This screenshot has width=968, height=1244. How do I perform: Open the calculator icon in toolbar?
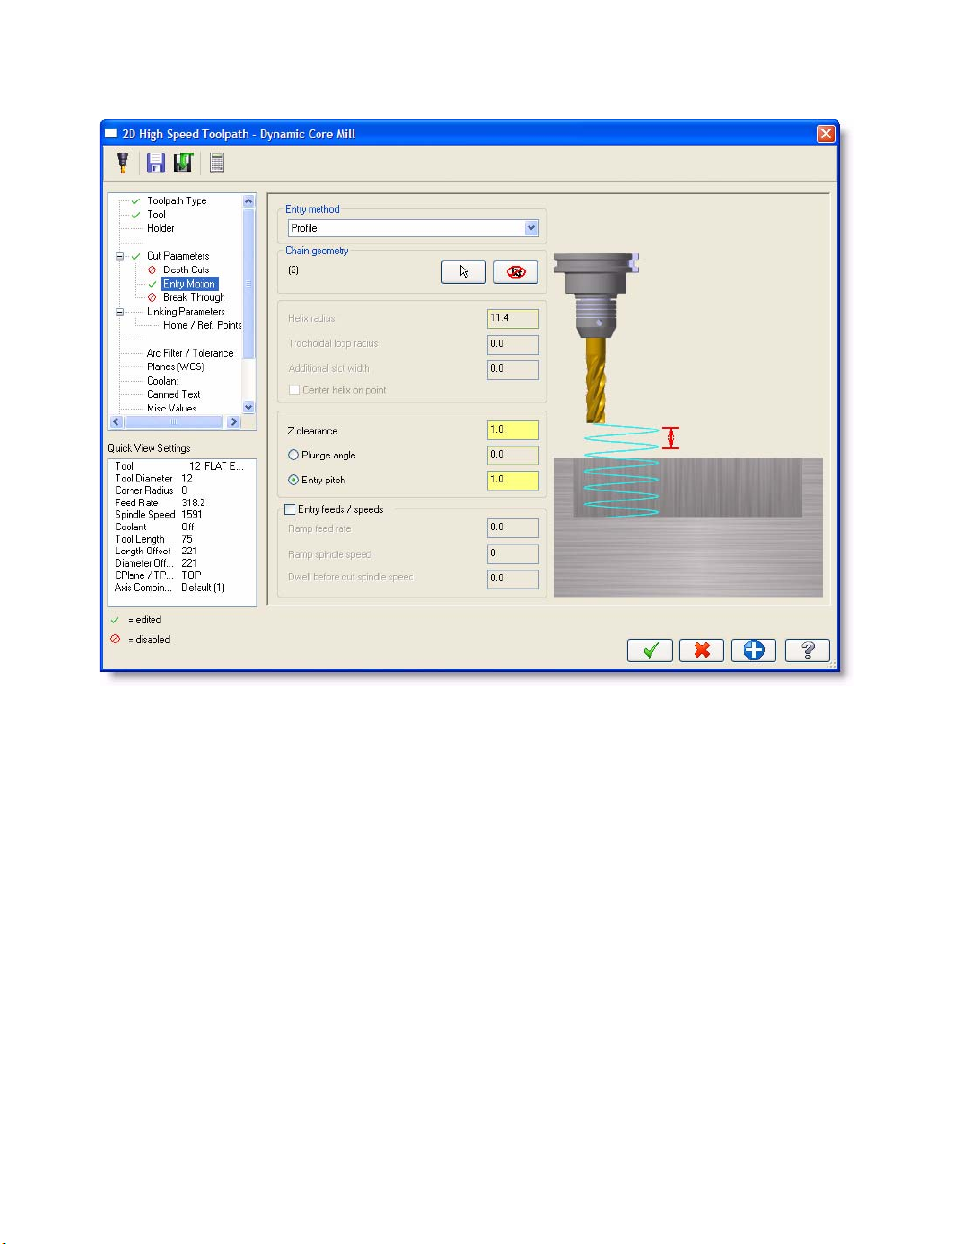[217, 163]
